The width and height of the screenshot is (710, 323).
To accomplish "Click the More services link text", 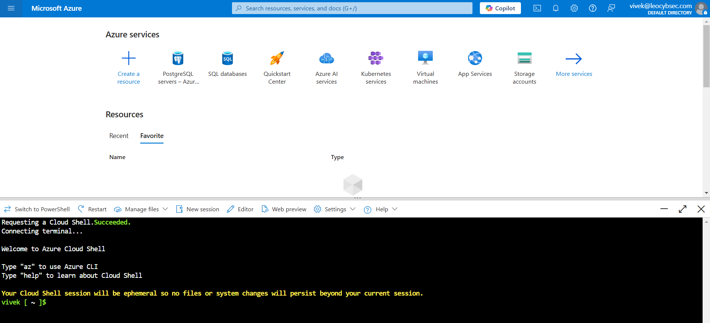I will click(574, 74).
